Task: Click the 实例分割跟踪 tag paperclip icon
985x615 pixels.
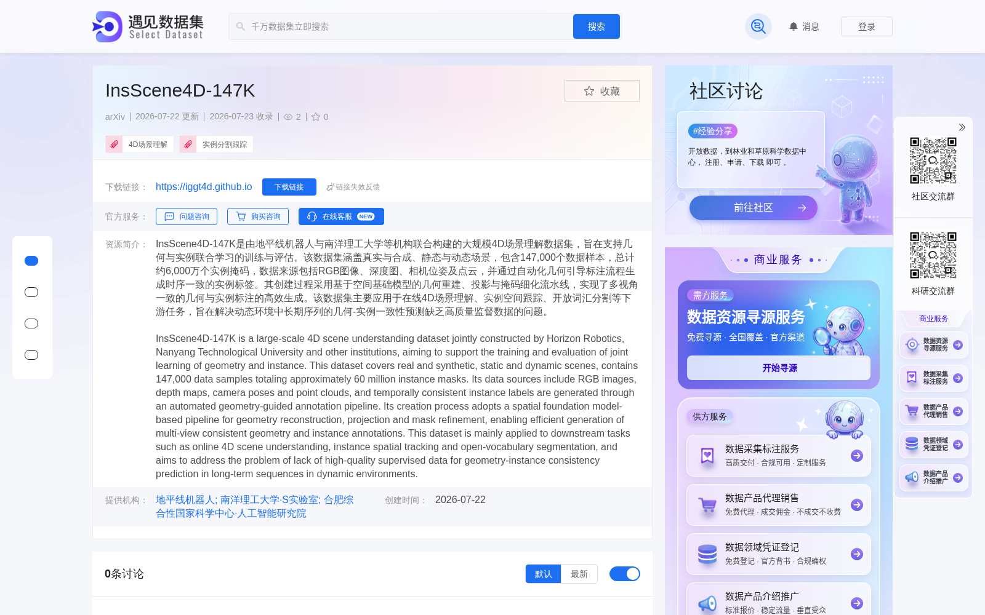Action: coord(188,145)
